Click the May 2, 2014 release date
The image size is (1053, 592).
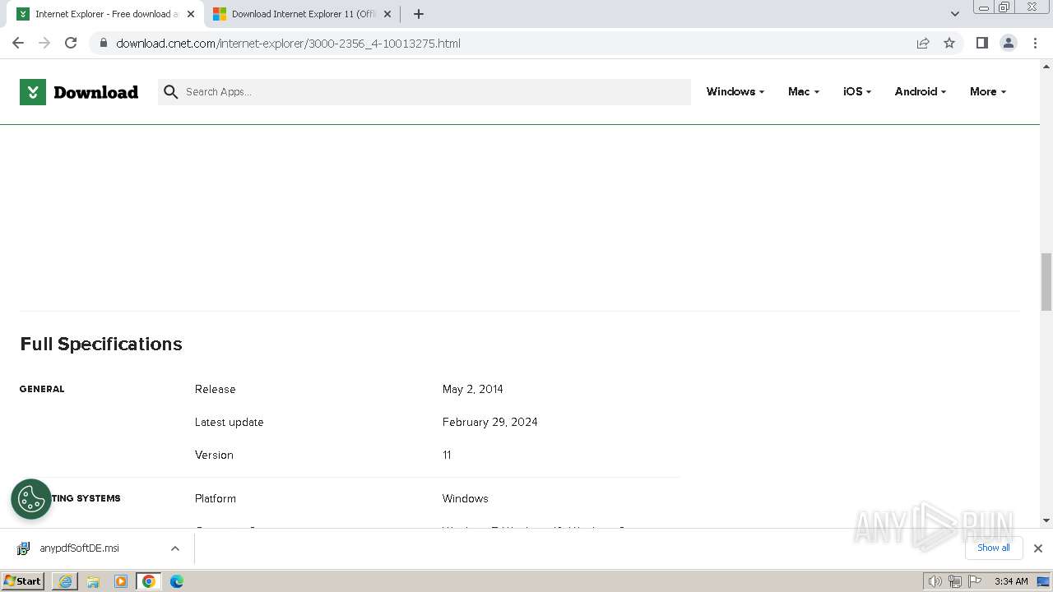(472, 389)
